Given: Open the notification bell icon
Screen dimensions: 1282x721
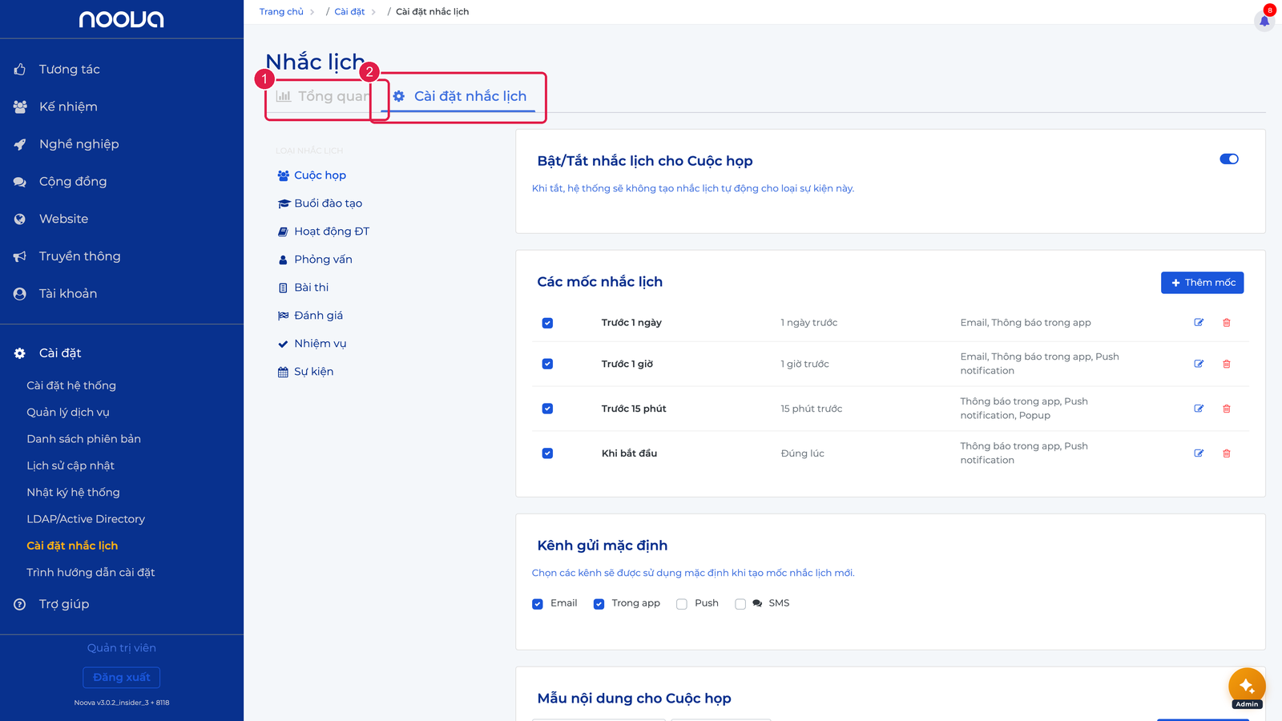Looking at the screenshot, I should pyautogui.click(x=1264, y=21).
